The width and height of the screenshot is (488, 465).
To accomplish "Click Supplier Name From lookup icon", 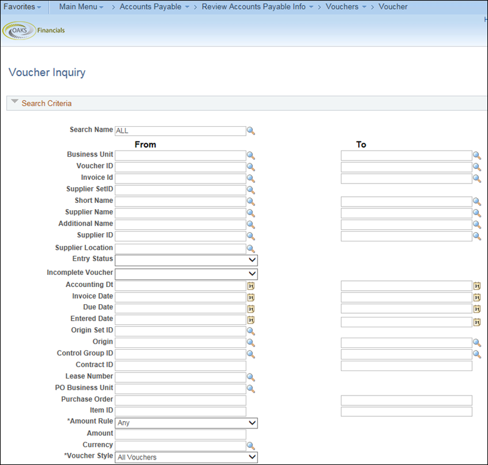I will (251, 213).
